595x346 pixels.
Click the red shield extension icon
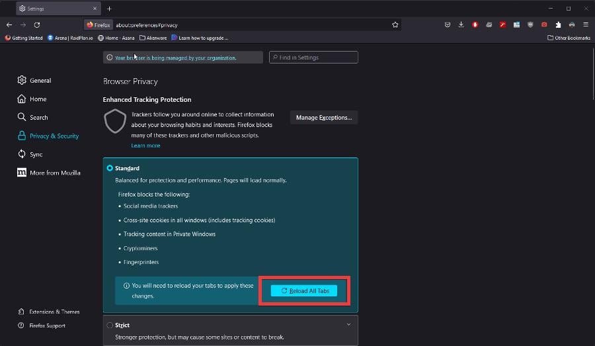pyautogui.click(x=475, y=24)
